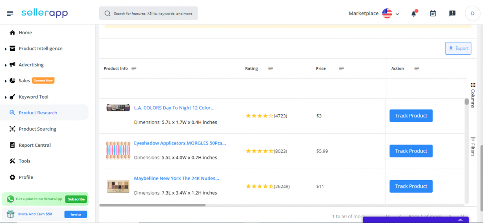Open Product Info column menu icon
483x223 pixels.
133,68
